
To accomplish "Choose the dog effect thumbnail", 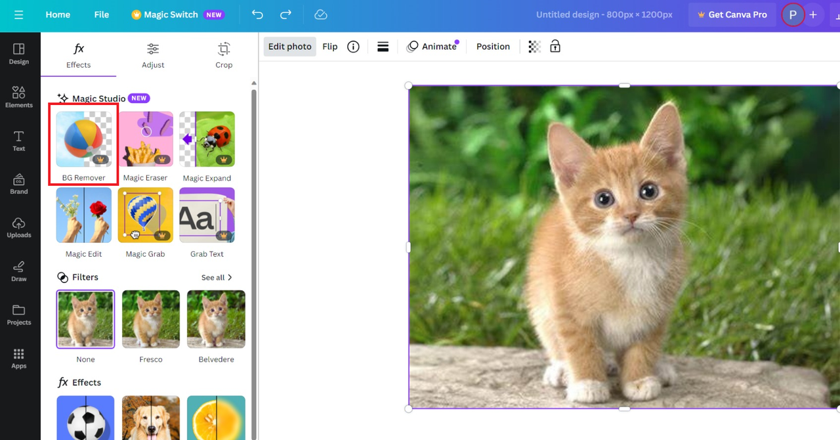I will click(151, 418).
